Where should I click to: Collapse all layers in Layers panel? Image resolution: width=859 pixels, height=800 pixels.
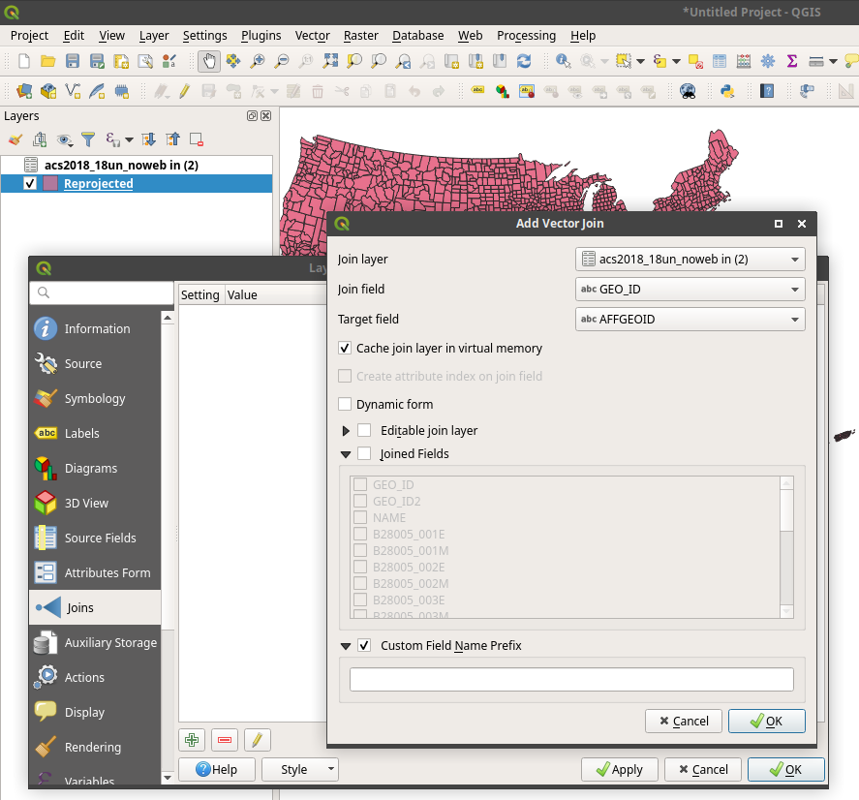173,139
